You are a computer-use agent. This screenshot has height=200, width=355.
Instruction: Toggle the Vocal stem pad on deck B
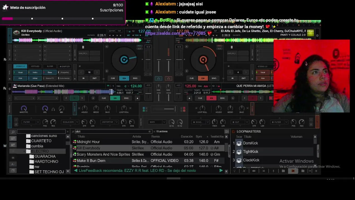tap(263, 72)
